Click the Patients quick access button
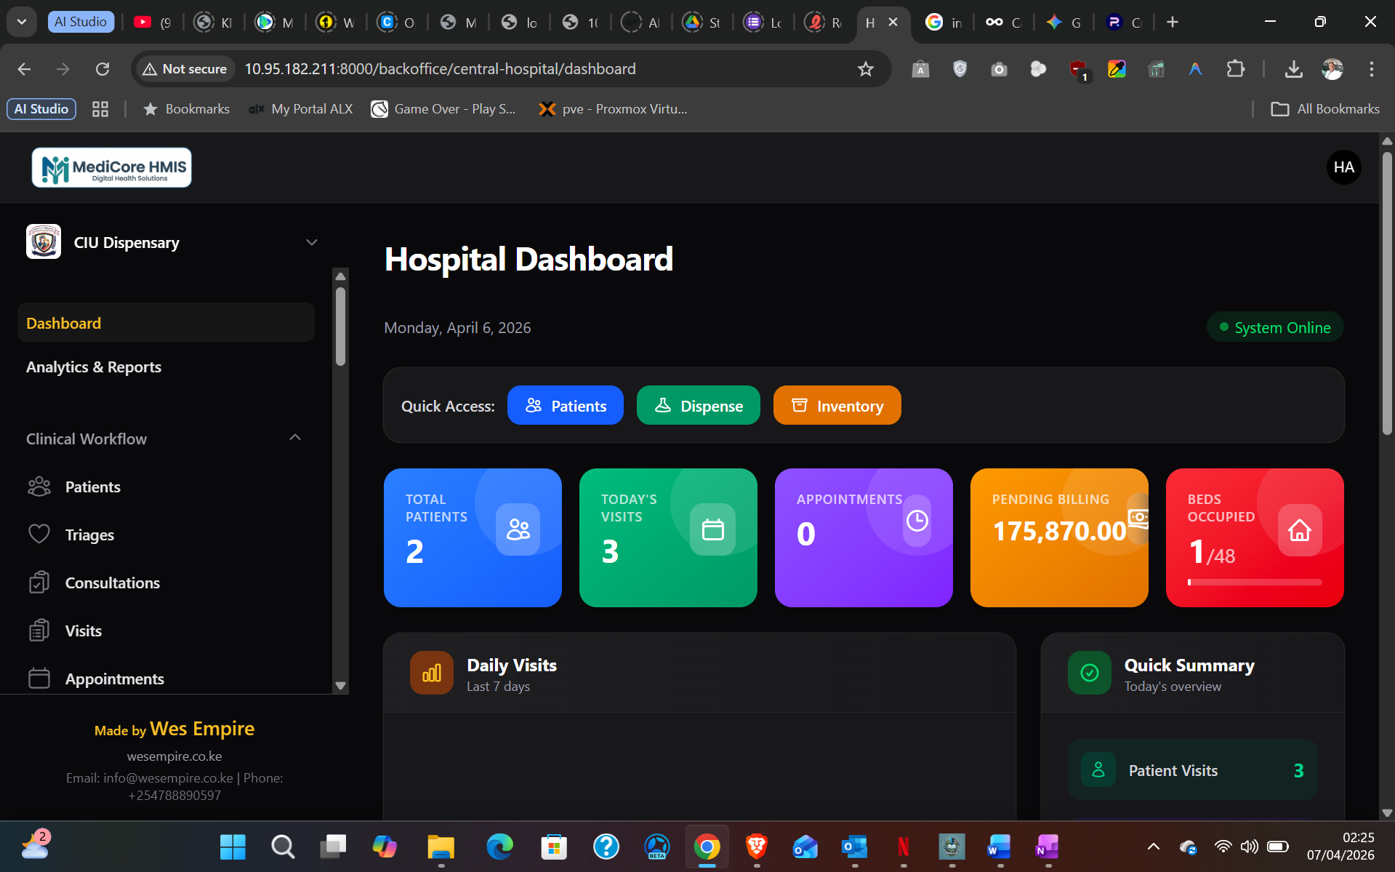This screenshot has width=1395, height=872. click(565, 406)
